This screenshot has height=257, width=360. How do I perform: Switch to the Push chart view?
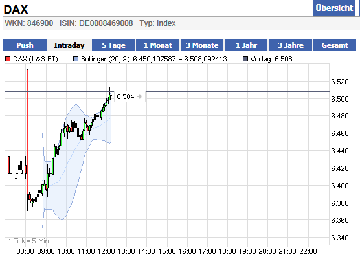click(25, 45)
